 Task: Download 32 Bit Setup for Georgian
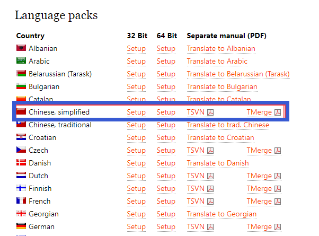(x=136, y=214)
